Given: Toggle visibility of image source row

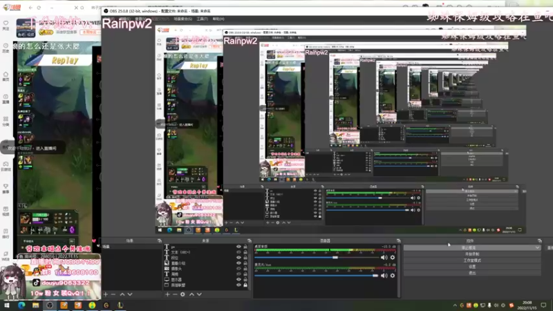Looking at the screenshot, I should (238, 263).
